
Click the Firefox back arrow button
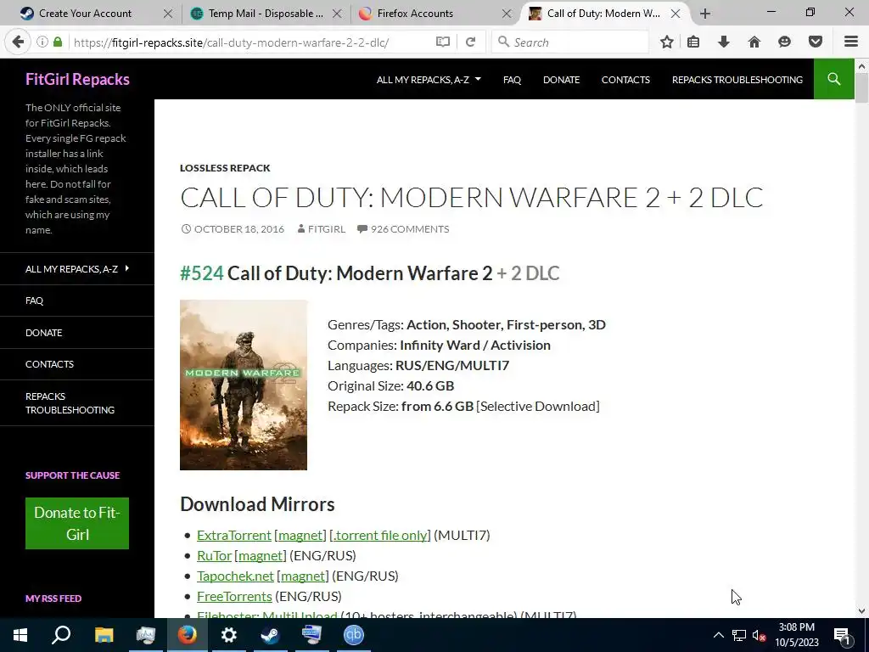click(x=18, y=42)
